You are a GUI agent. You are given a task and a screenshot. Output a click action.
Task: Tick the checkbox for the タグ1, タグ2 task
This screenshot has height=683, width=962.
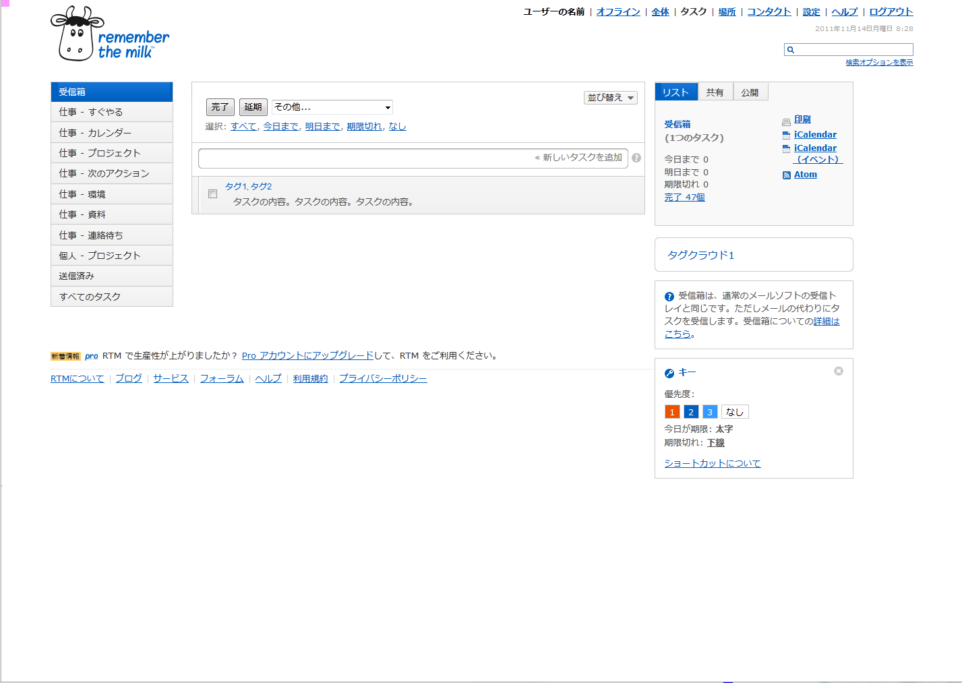click(x=212, y=194)
